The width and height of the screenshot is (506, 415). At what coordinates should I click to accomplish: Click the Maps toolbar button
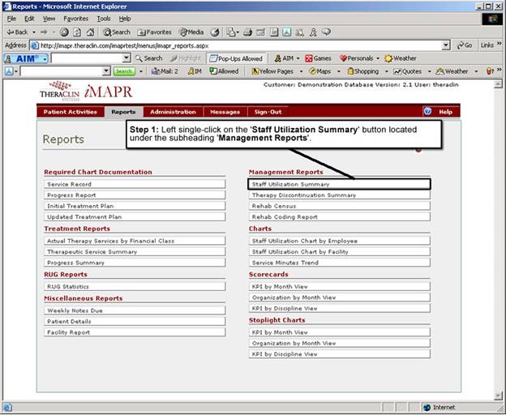(x=319, y=71)
